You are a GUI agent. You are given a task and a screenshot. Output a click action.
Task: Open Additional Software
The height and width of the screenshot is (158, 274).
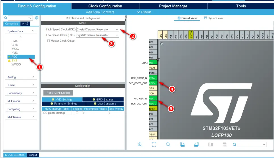pyautogui.click(x=100, y=12)
